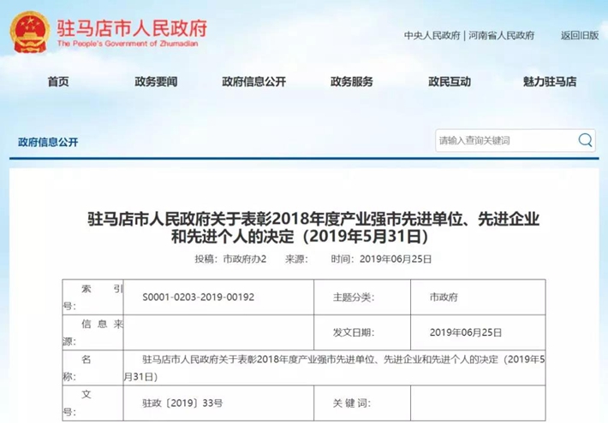Click the 驻马店市人民政府 site title
Viewport: 608px width, 423px height.
(x=132, y=28)
